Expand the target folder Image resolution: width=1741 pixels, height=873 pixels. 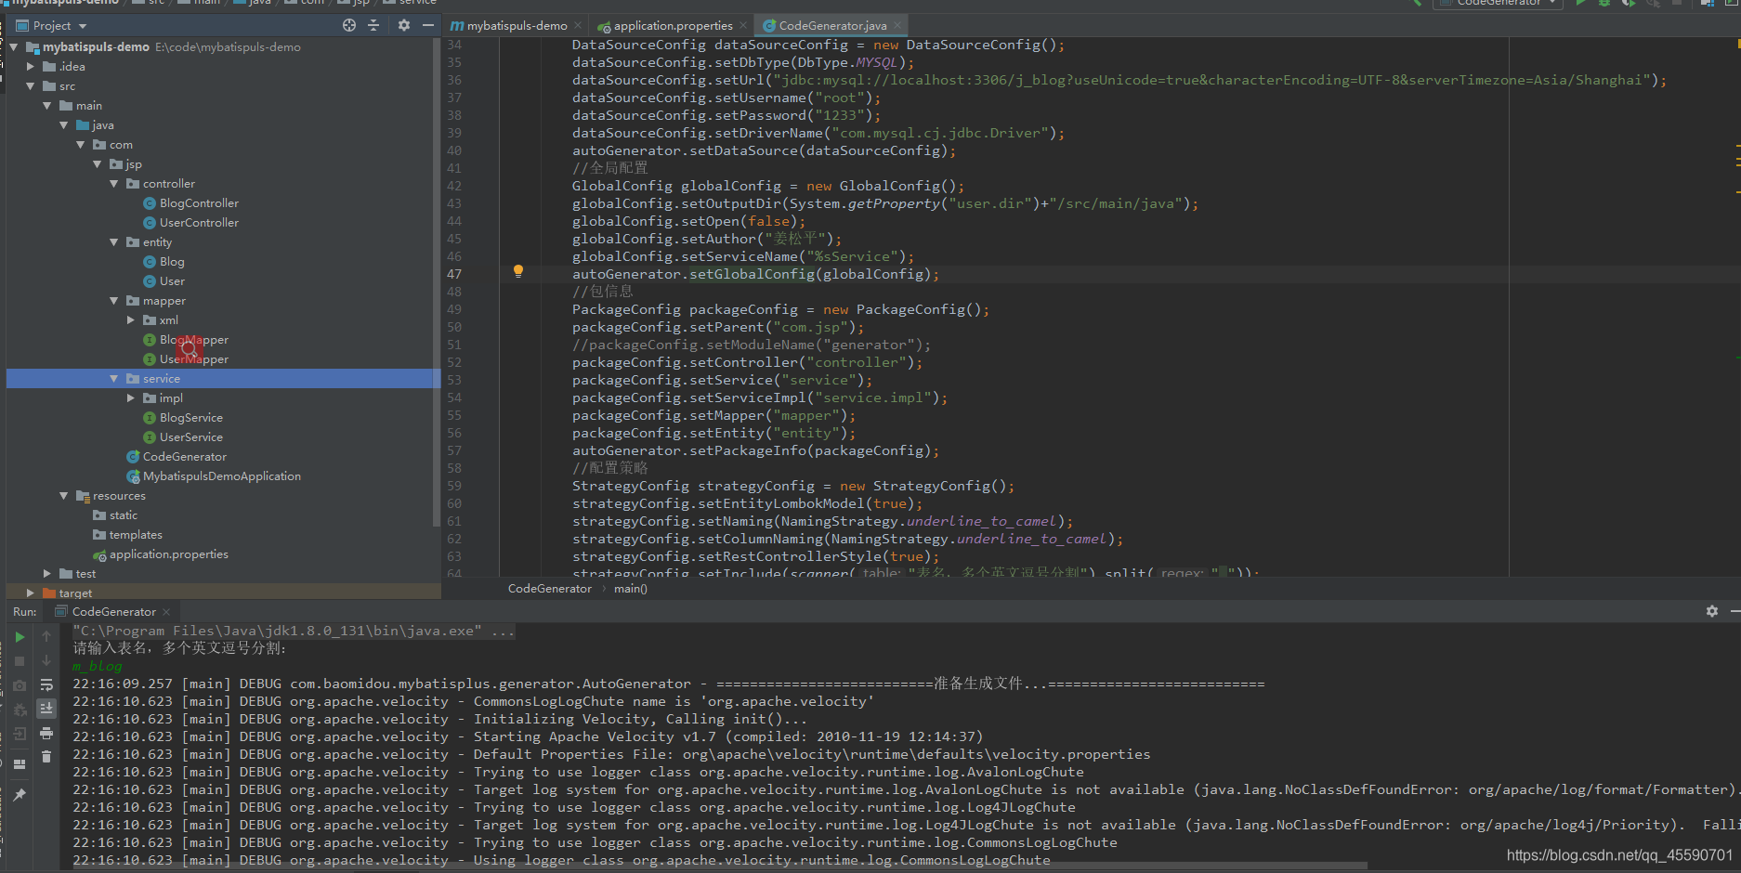[x=31, y=593]
